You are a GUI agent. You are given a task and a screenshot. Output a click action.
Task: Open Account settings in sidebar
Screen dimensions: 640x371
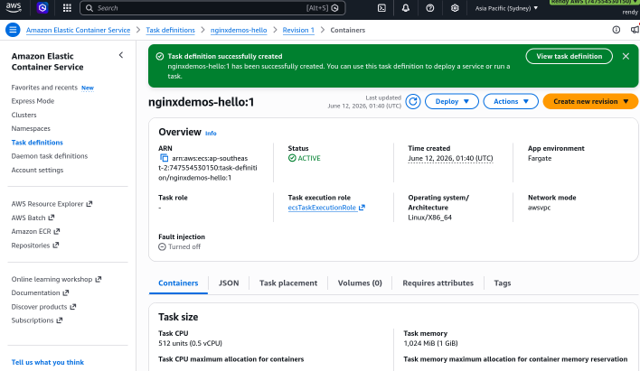pos(37,170)
